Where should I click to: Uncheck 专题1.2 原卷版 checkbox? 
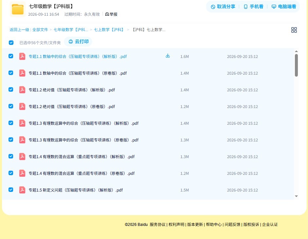pyautogui.click(x=11, y=106)
